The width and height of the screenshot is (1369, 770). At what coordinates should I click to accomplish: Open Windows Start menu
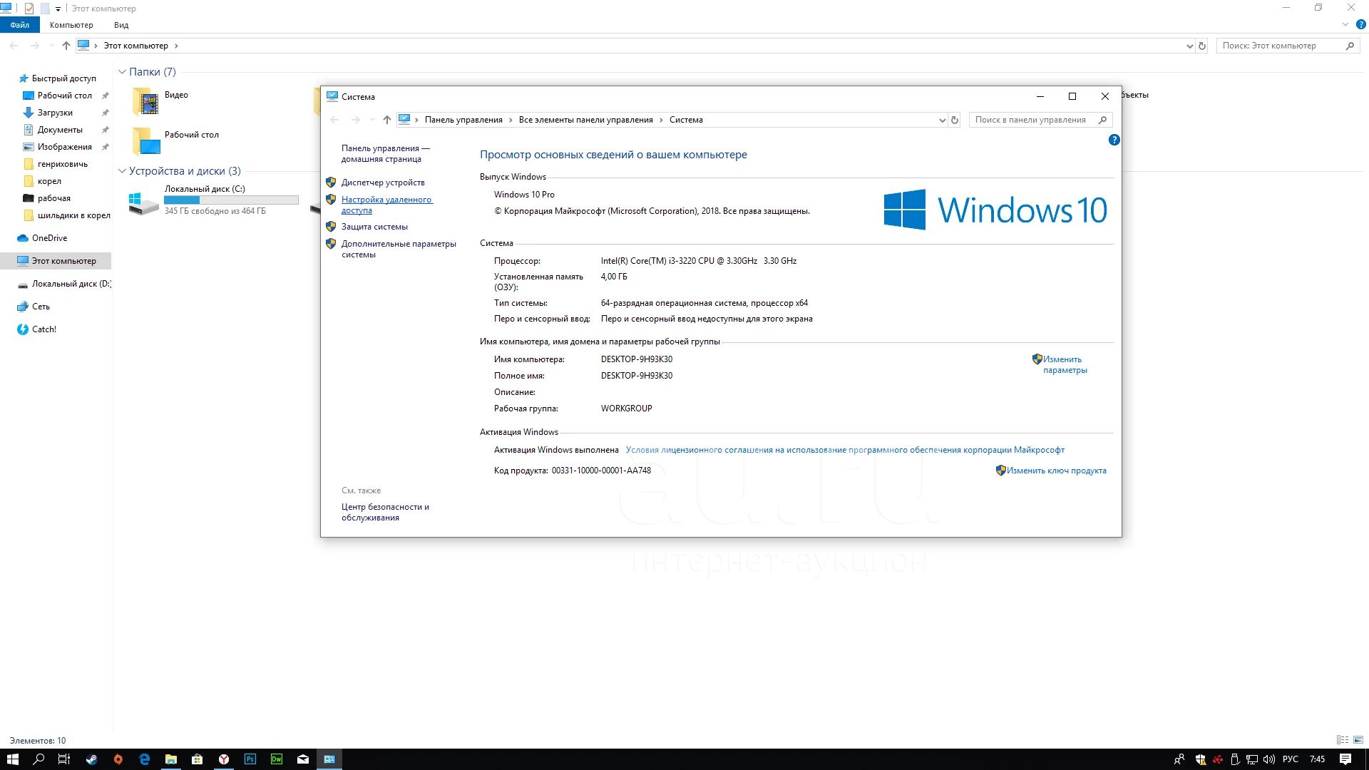click(x=13, y=759)
